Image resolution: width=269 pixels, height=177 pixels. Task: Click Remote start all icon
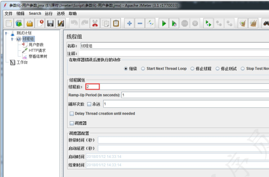pyautogui.click(x=208, y=23)
